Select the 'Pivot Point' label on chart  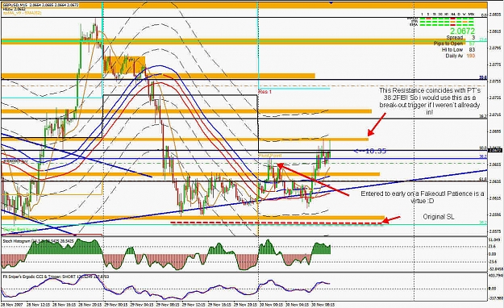point(270,156)
